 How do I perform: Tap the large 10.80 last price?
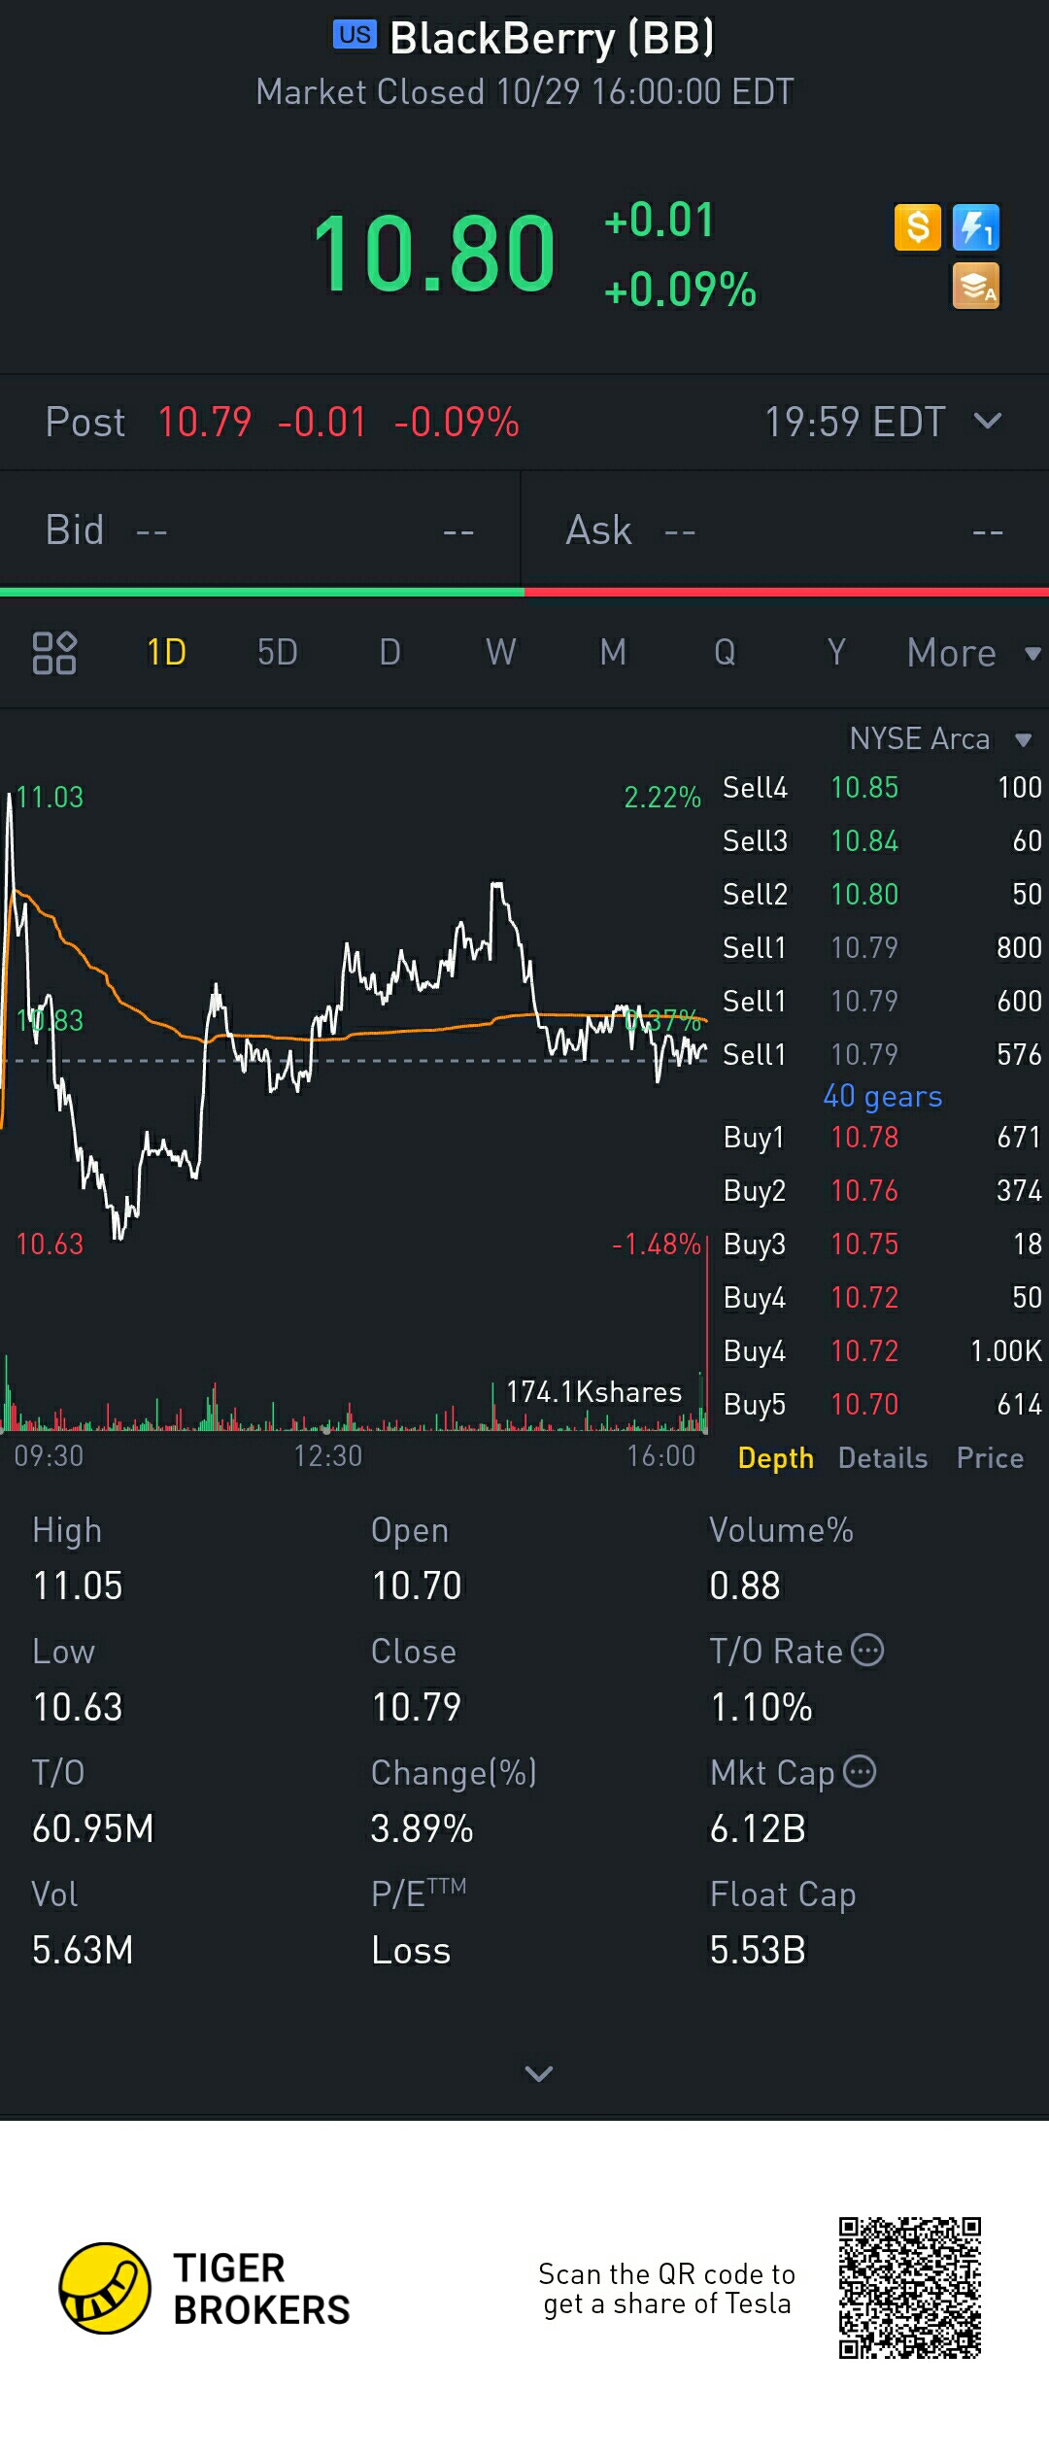[x=434, y=254]
